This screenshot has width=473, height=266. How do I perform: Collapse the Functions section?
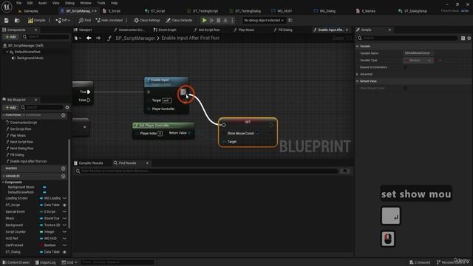coord(4,115)
